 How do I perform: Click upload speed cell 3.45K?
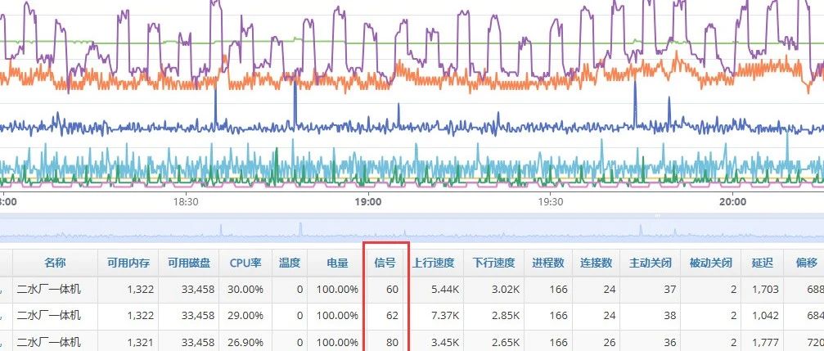click(444, 343)
